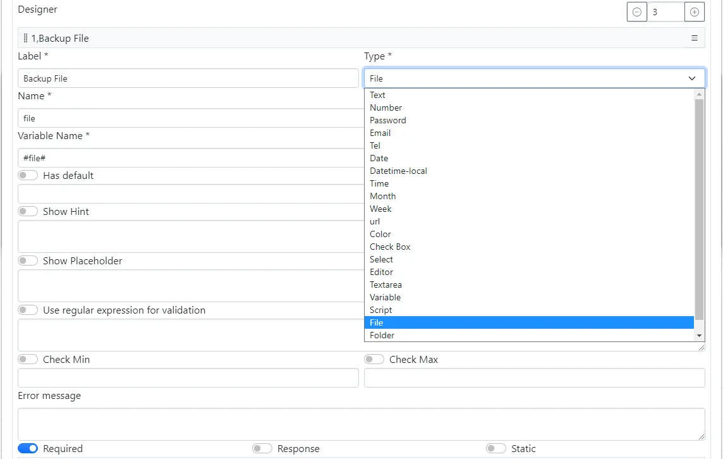Focus the Error message text area
Image resolution: width=723 pixels, height=459 pixels.
click(361, 424)
